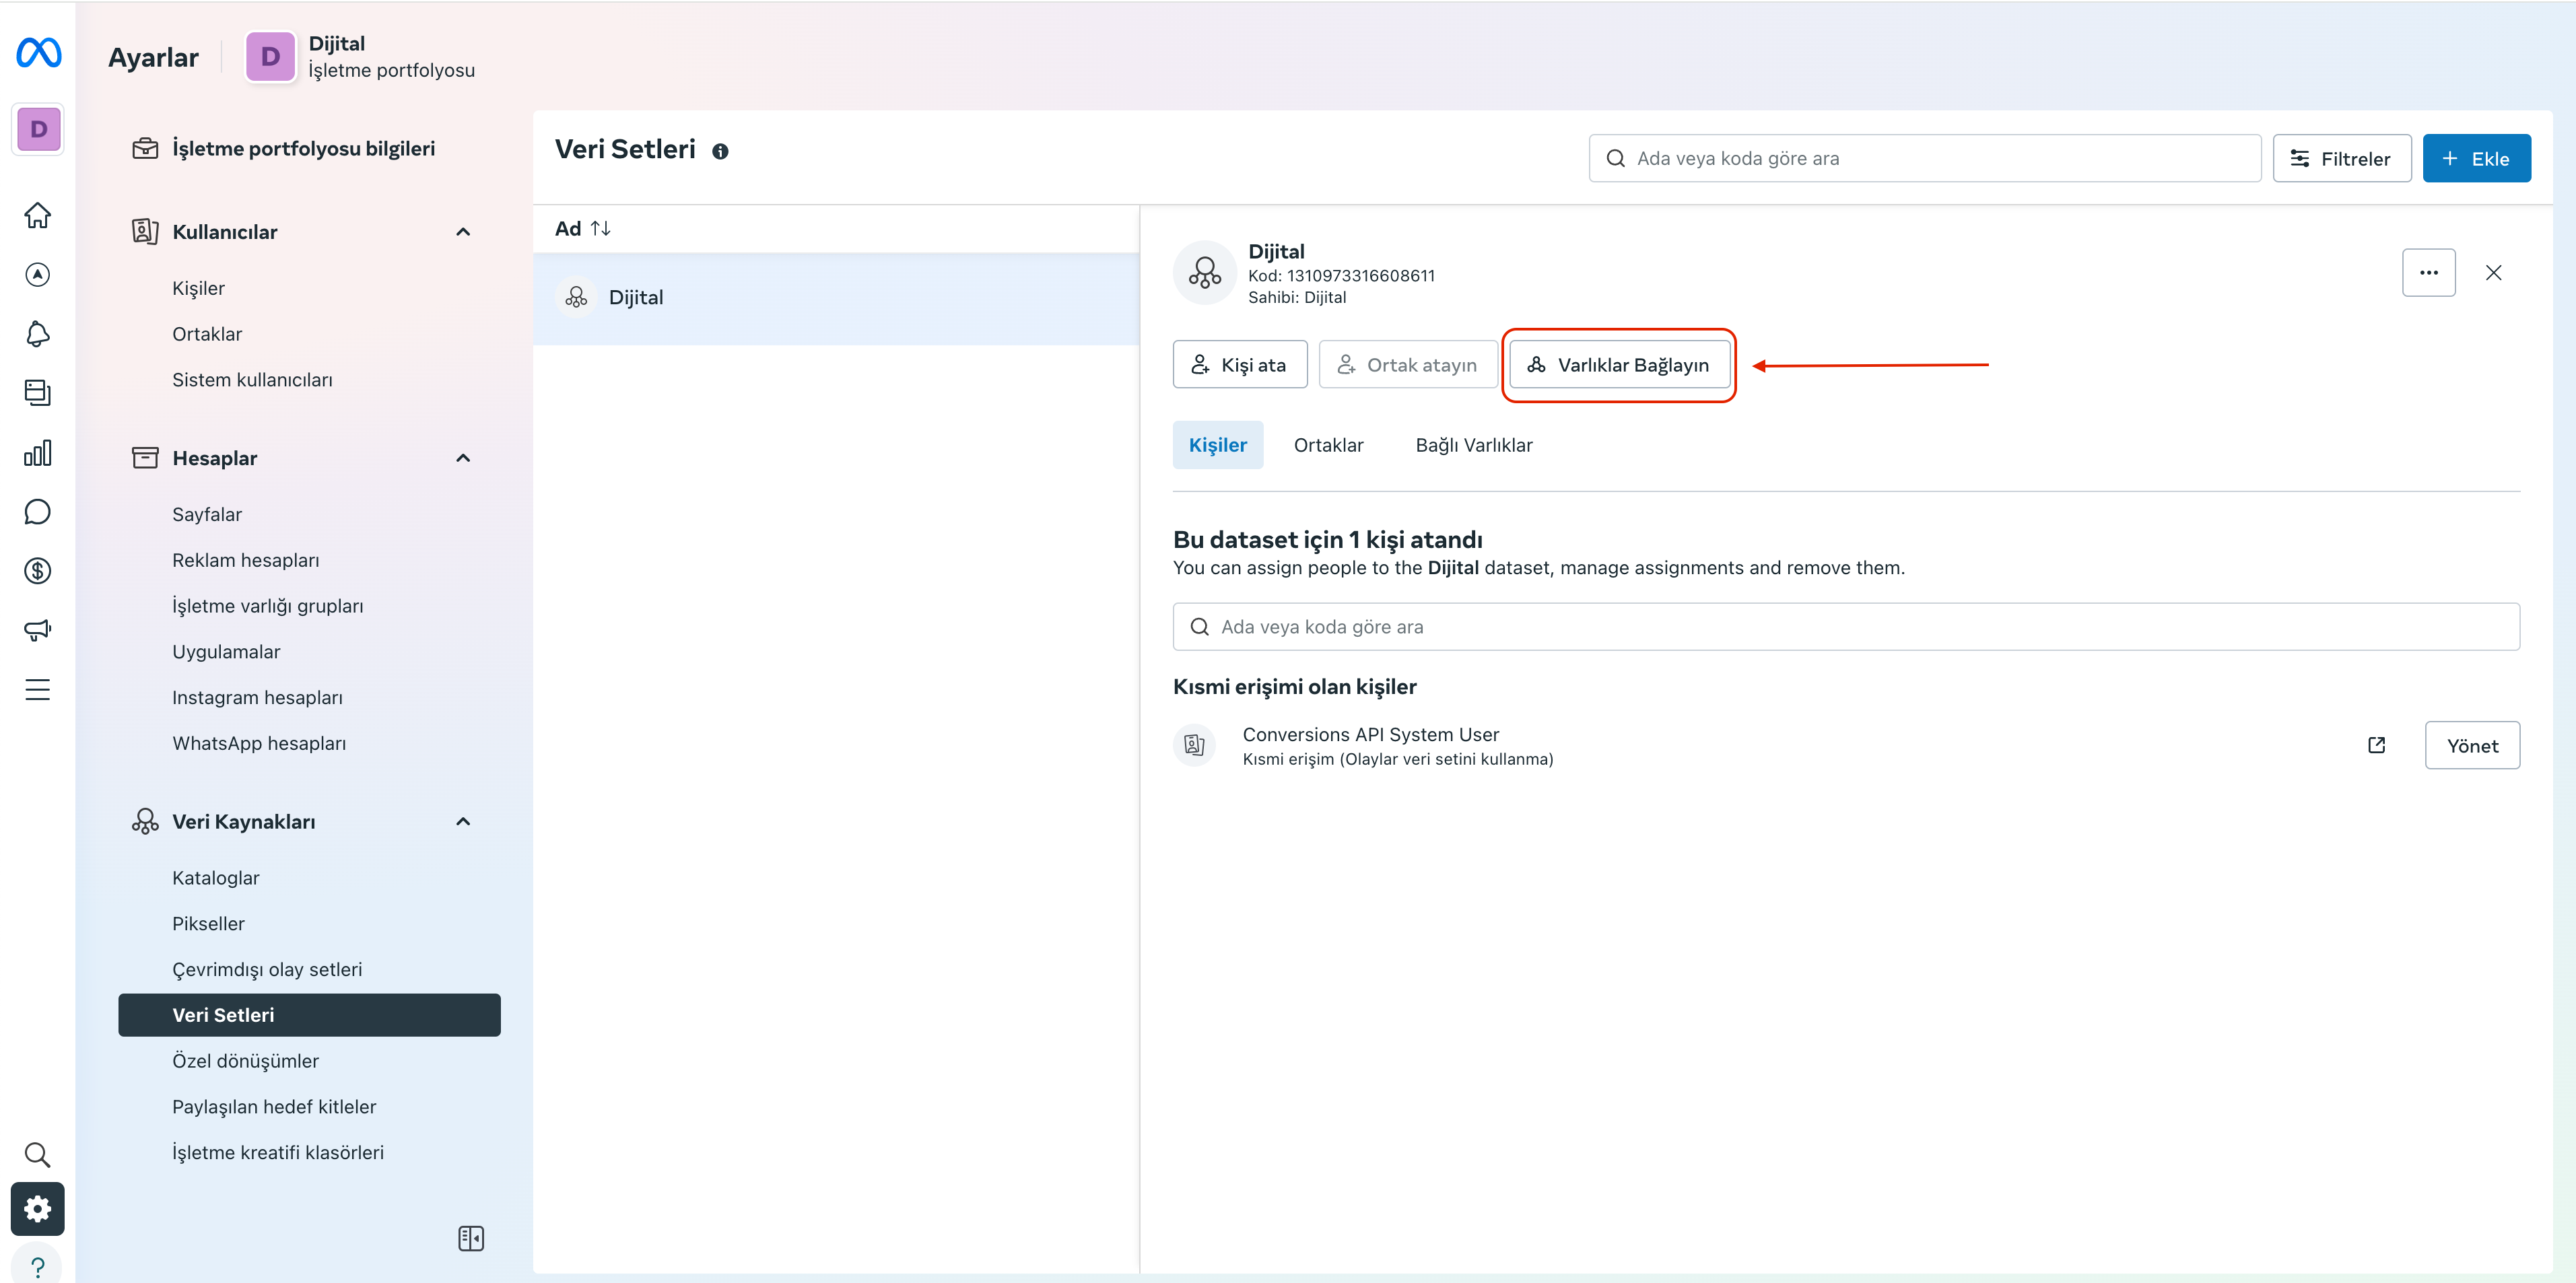The height and width of the screenshot is (1283, 2576).
Task: Open Uygulamalar in sidebar
Action: (x=226, y=652)
